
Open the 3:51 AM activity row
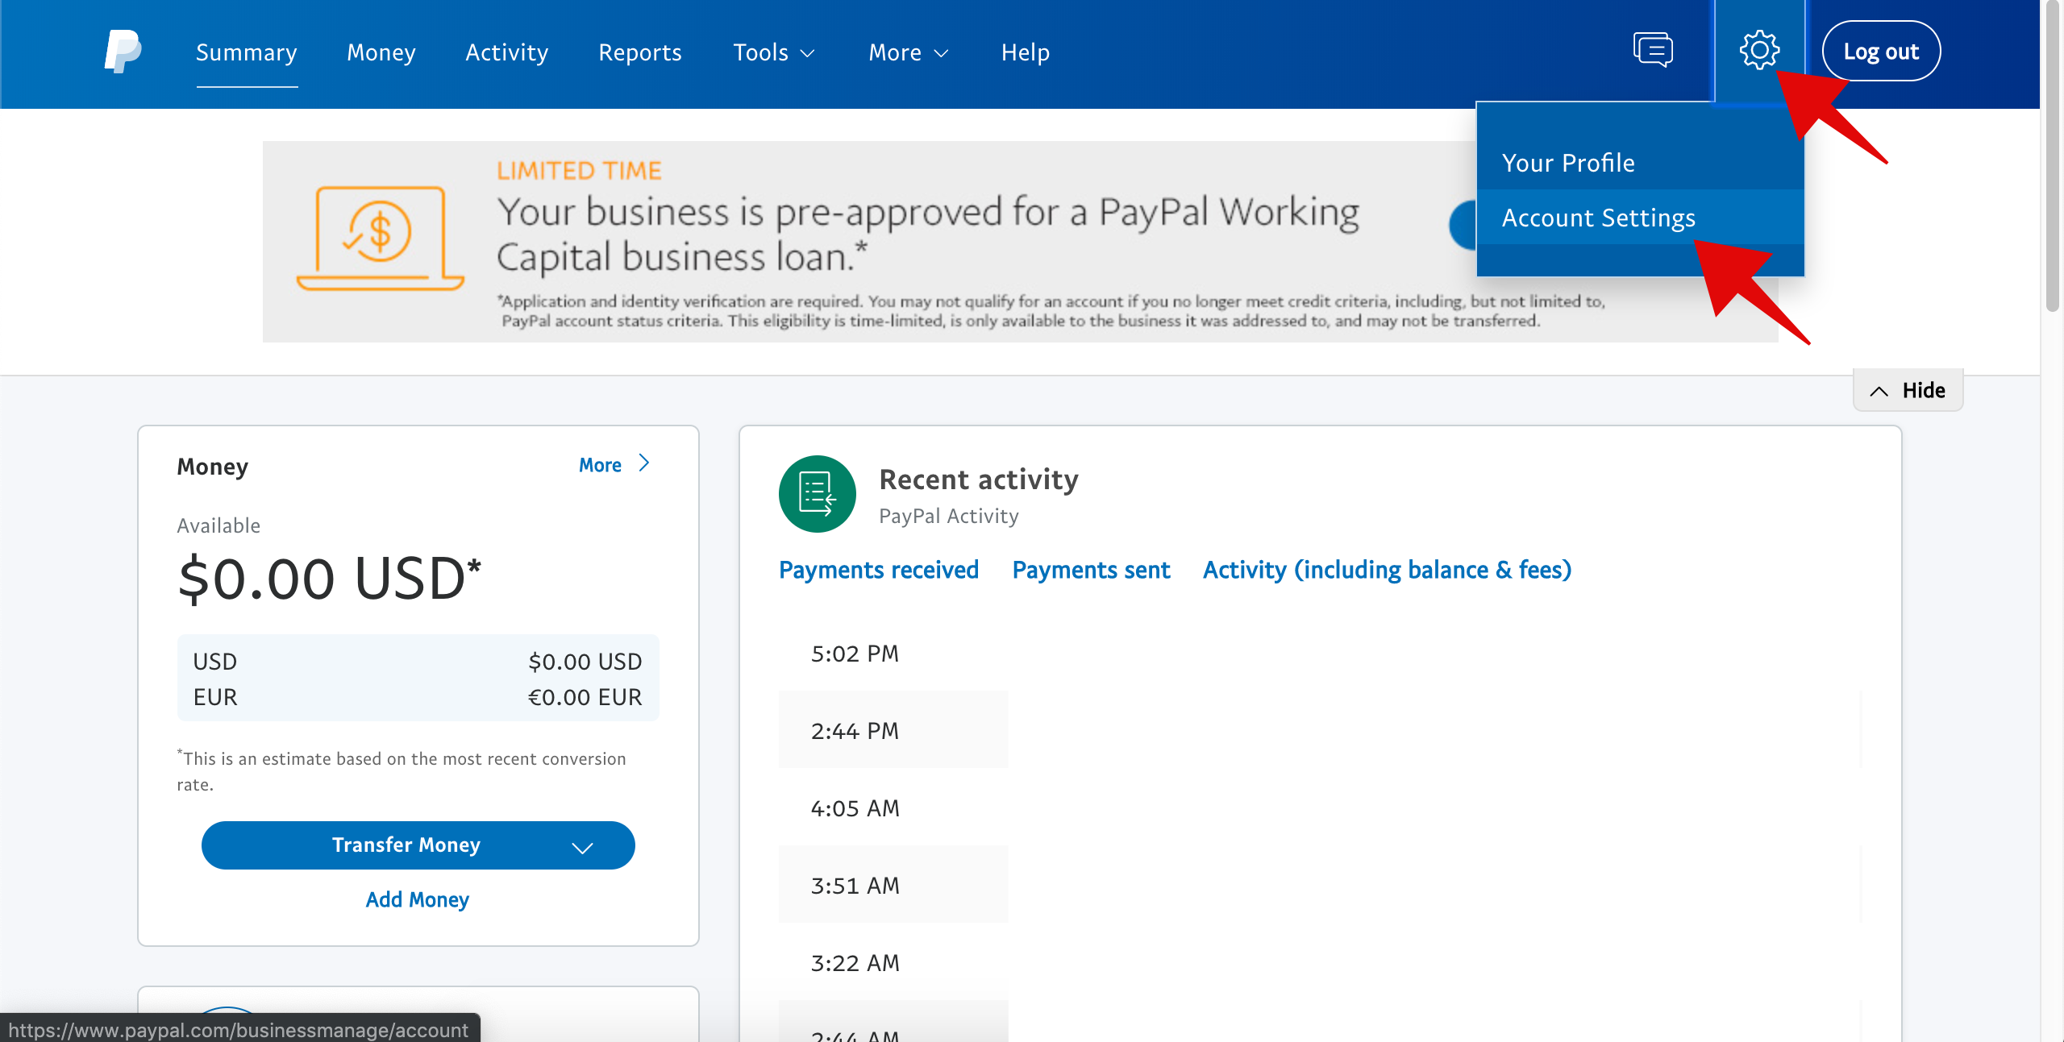[x=1319, y=884]
